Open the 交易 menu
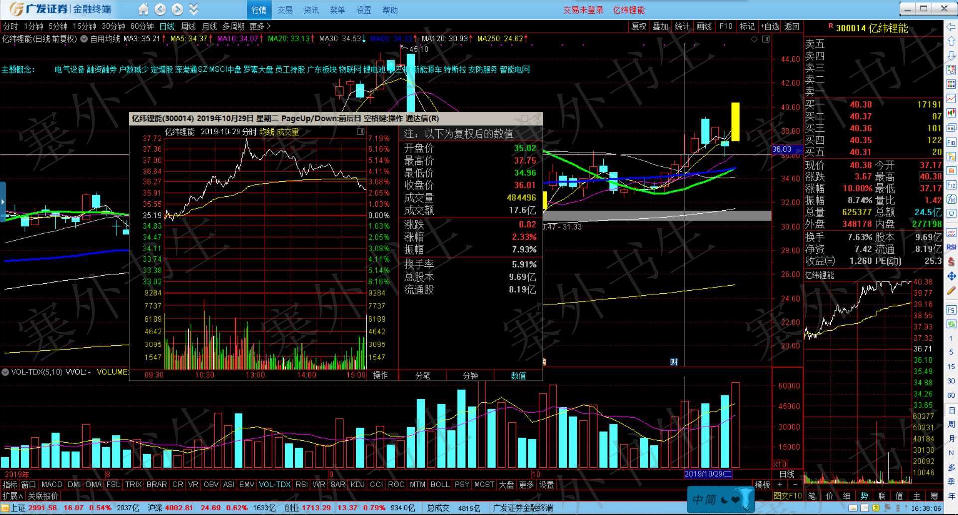 [x=285, y=10]
